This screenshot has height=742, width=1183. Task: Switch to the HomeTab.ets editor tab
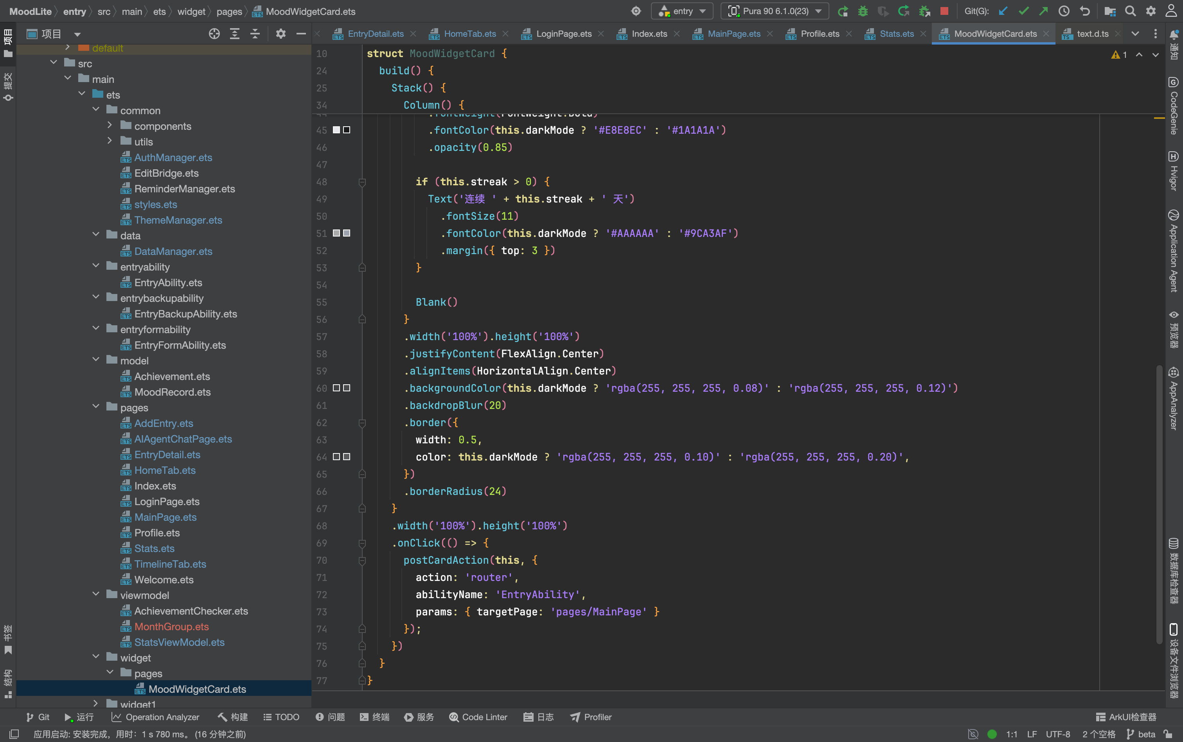click(469, 33)
